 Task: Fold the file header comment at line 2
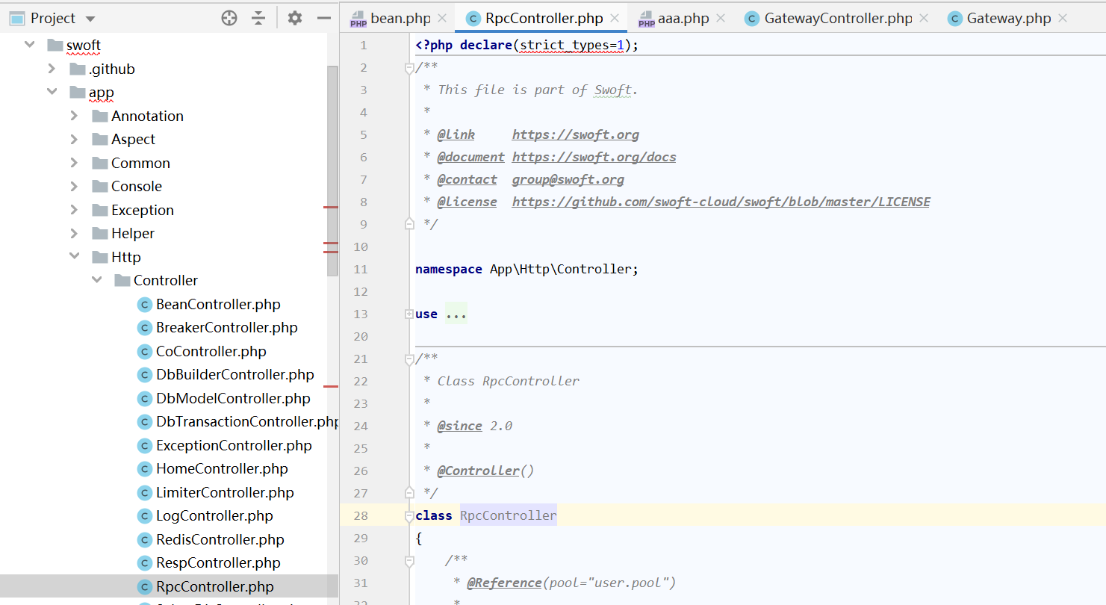pos(409,68)
